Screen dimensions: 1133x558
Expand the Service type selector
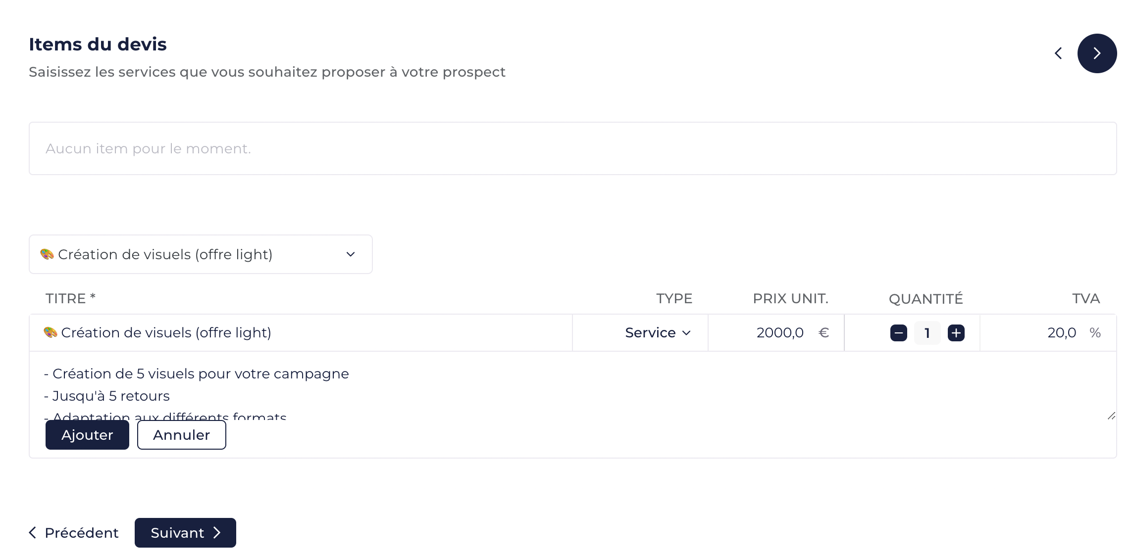point(658,333)
